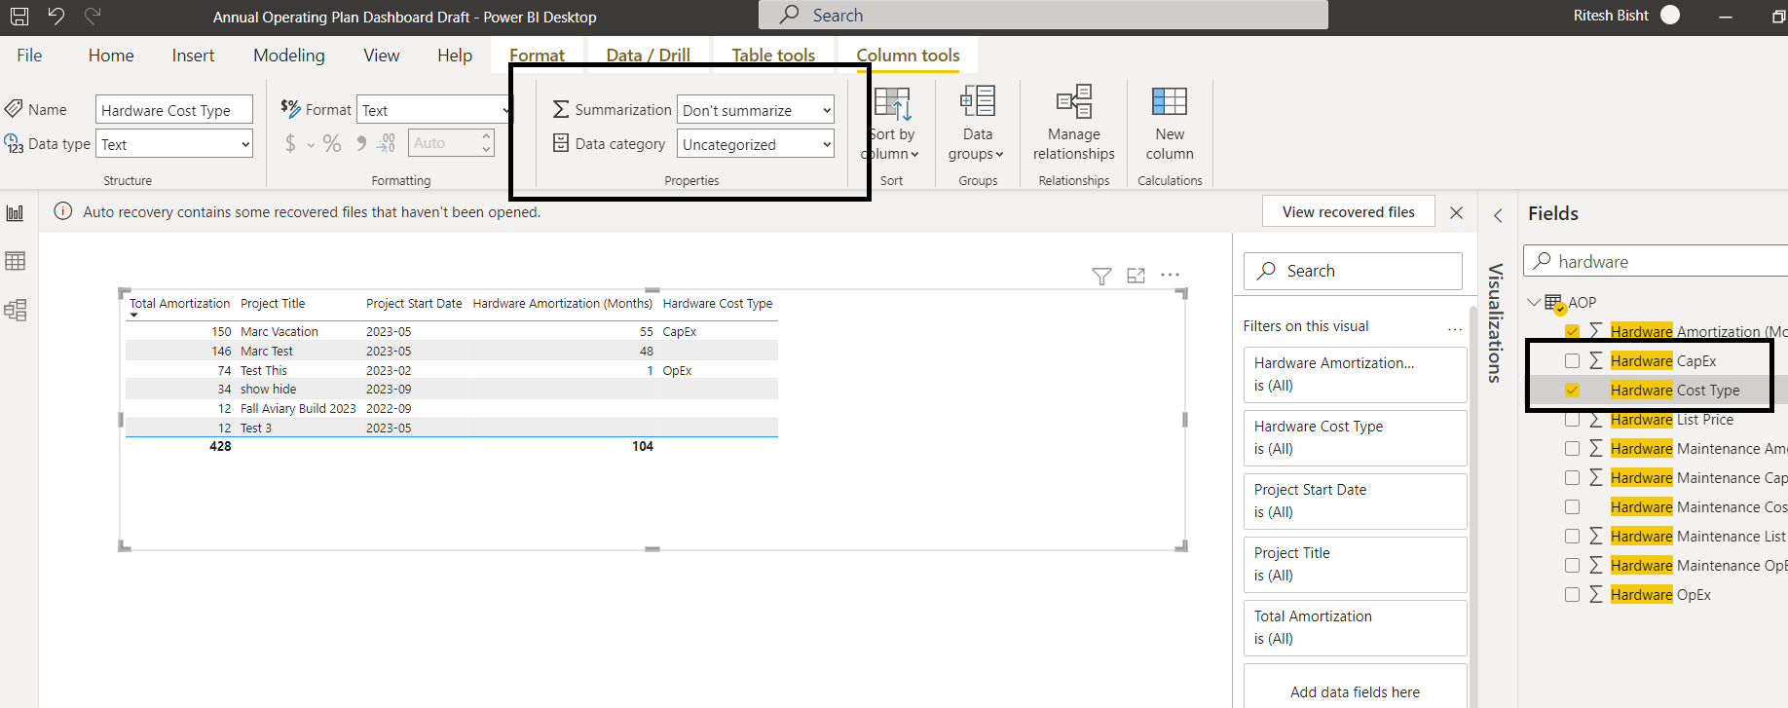
Task: Click Project Title column header
Action: [x=273, y=303]
